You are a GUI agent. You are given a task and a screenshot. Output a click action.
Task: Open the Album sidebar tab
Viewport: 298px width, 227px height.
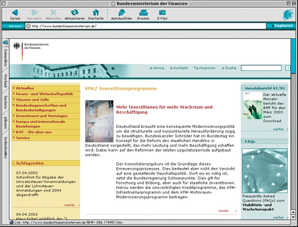coord(5,122)
